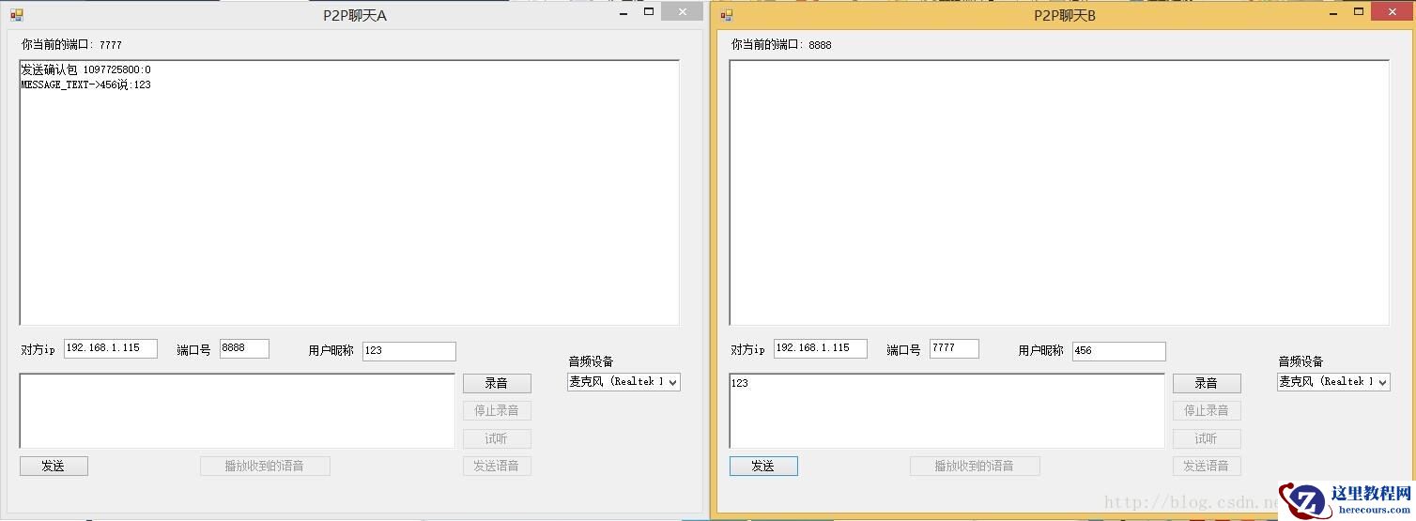
Task: Focus 用户昵称 field containing 123
Action: (x=409, y=351)
